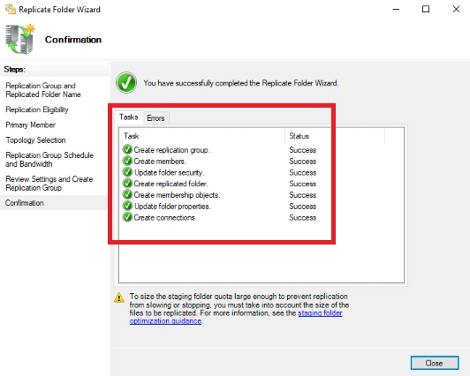Select the 'Update folder properties.' task row
The width and height of the screenshot is (470, 376).
click(219, 207)
